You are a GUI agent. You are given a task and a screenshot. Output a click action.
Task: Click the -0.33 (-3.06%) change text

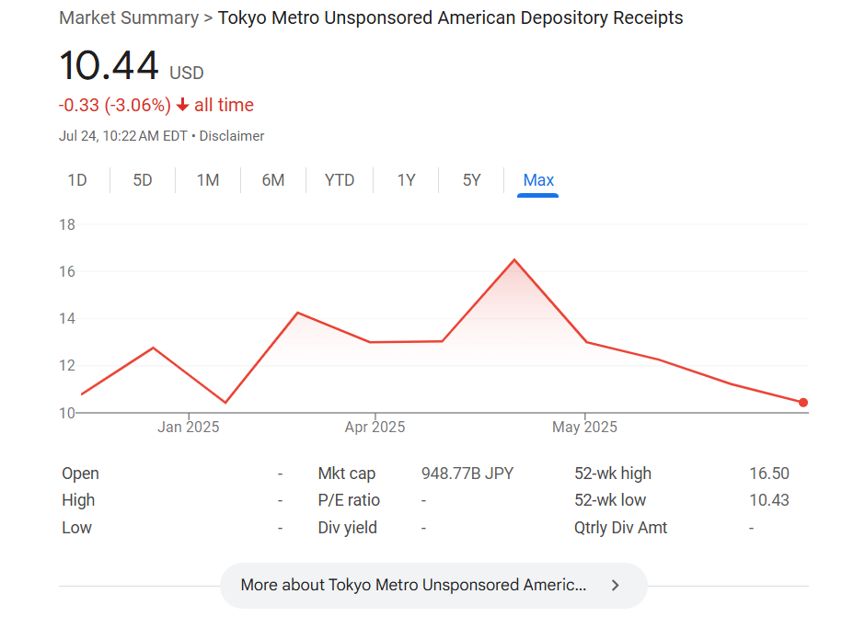(x=115, y=105)
